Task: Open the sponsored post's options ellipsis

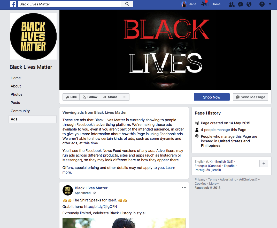Action: [x=184, y=187]
